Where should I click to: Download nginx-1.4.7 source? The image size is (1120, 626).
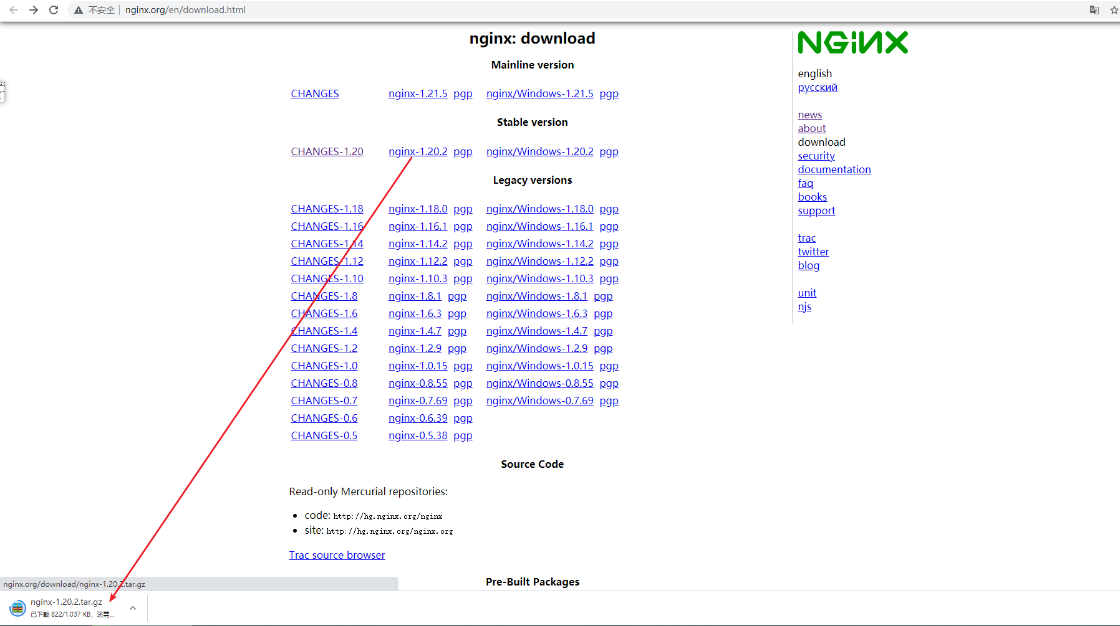coord(415,331)
